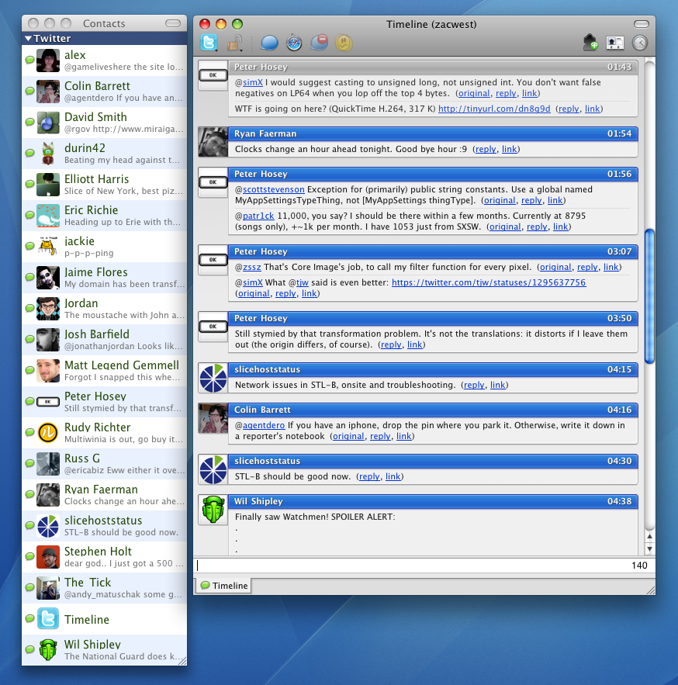
Task: Click the Twitter icon dropdown arrow
Action: point(216,50)
